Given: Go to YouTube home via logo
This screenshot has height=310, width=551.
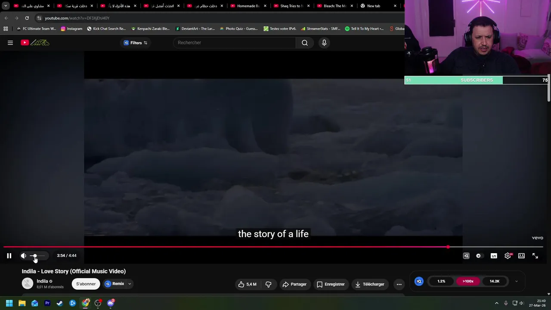Looking at the screenshot, I should coord(35,43).
